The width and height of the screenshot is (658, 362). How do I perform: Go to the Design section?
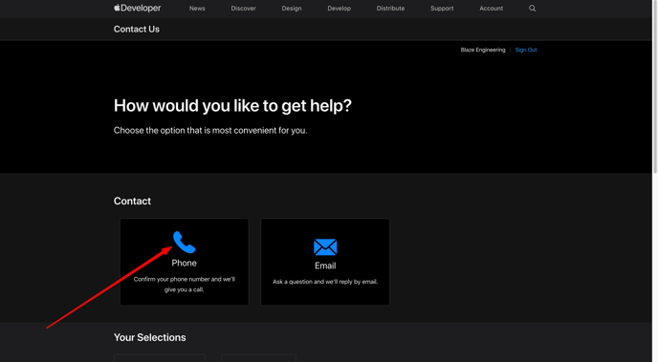(x=292, y=9)
